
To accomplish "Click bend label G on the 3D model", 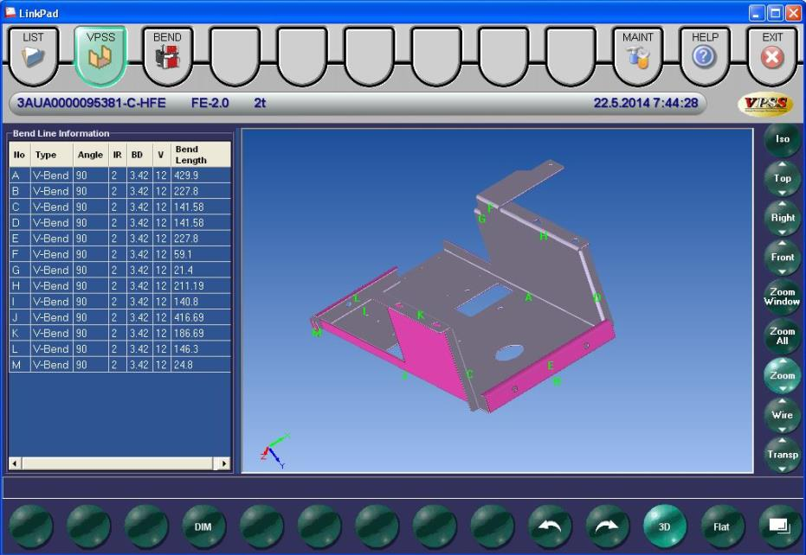I will [x=481, y=219].
